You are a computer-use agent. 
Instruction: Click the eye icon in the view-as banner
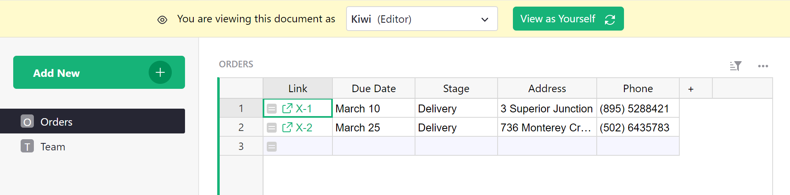tap(162, 20)
